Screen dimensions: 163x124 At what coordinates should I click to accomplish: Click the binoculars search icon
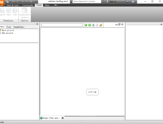pyautogui.click(x=103, y=2)
